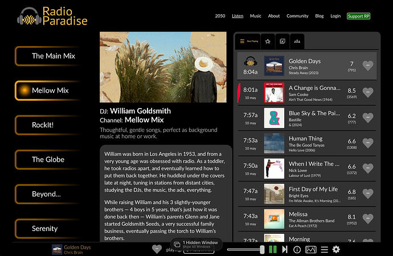393x256 pixels.
Task: Open playlist menu icon in player bar
Action: click(x=324, y=250)
